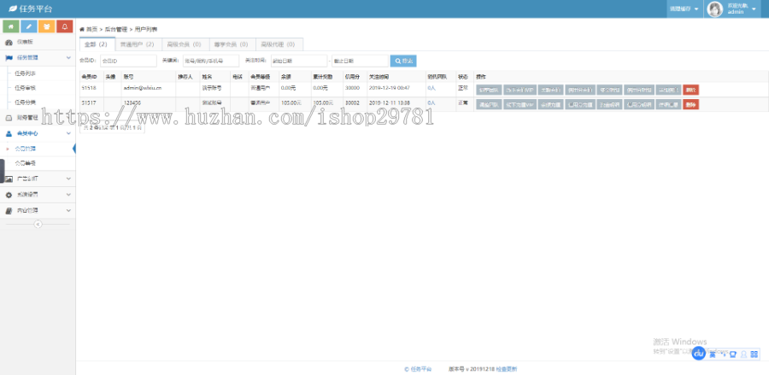Image resolution: width=769 pixels, height=375 pixels.
Task: Click the orange gift shortcut icon
Action: pyautogui.click(x=47, y=26)
